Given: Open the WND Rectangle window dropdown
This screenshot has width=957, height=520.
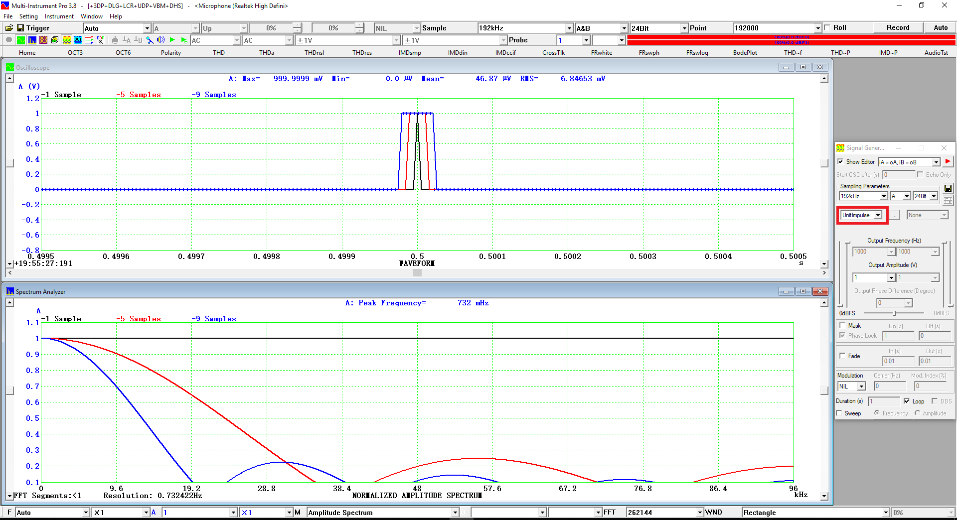Looking at the screenshot, I should (x=885, y=513).
